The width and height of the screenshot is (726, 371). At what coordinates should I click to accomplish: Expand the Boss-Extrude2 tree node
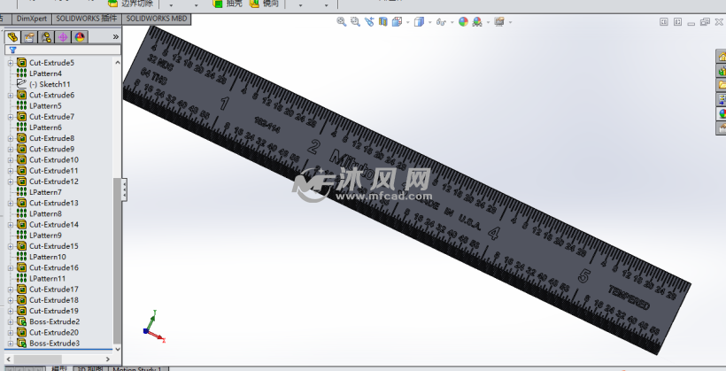click(x=11, y=321)
